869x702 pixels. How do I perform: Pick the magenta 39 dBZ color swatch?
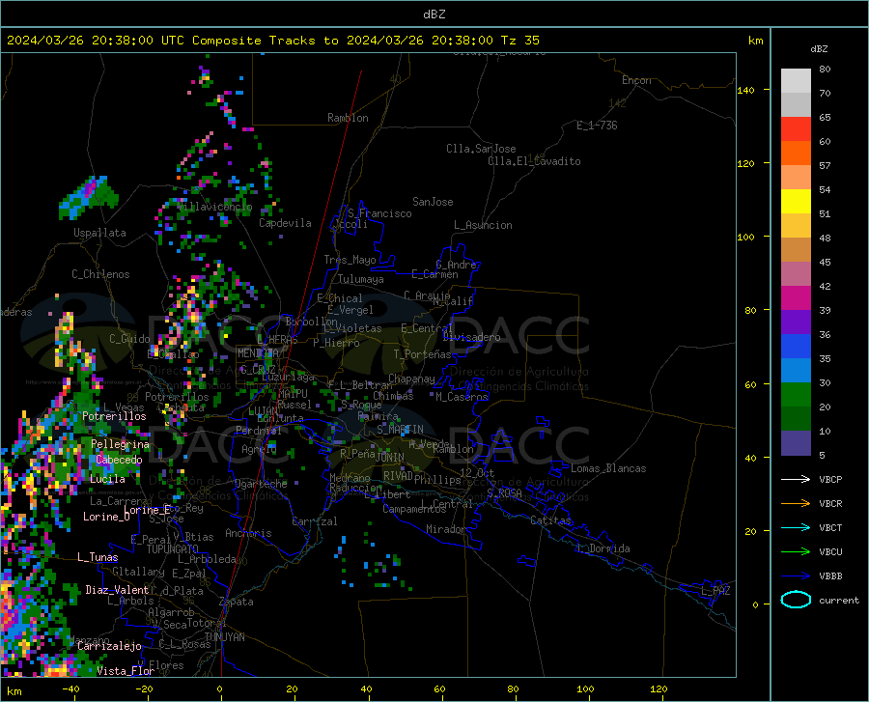[796, 298]
